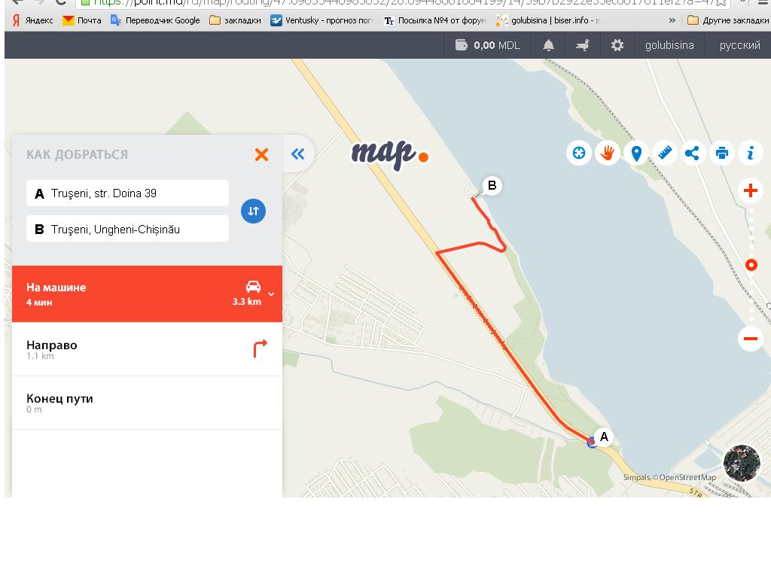Select the orange hand pan tool
771x578 pixels.
(607, 154)
